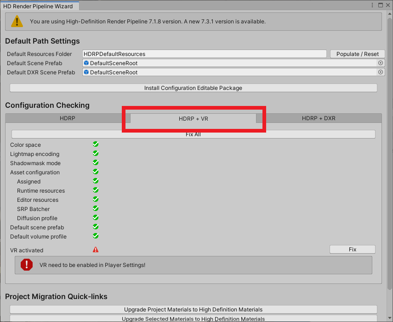The width and height of the screenshot is (393, 322).
Task: Click green check icon for Default scene prefab
Action: (96, 227)
